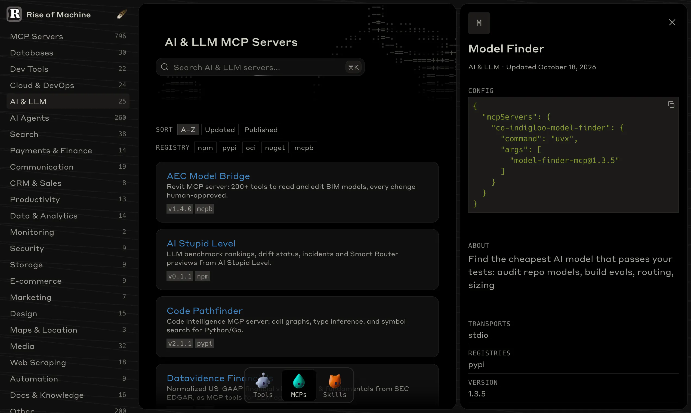Filter registry by pypi
This screenshot has width=691, height=413.
[229, 148]
